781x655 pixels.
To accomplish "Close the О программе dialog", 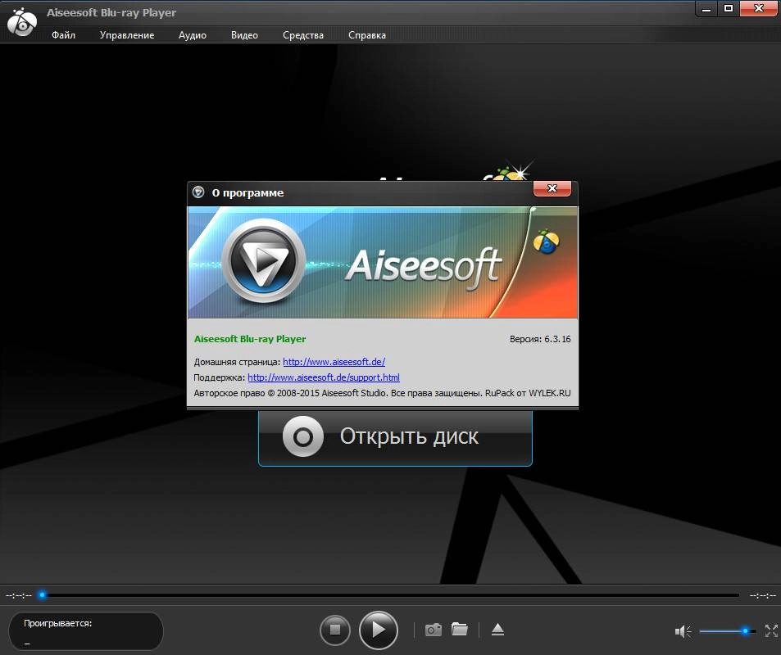I will coord(552,188).
